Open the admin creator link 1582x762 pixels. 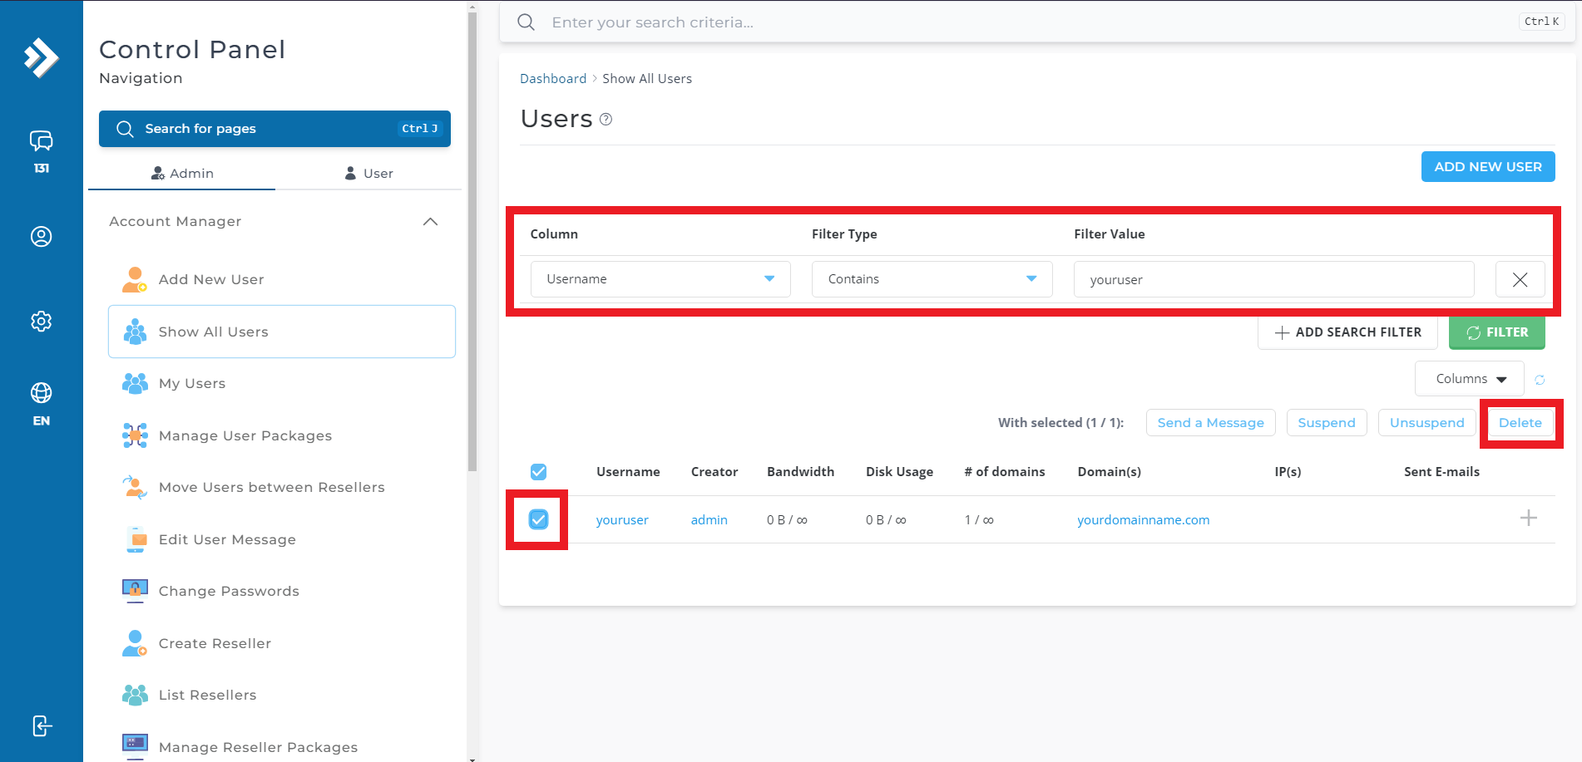point(709,519)
